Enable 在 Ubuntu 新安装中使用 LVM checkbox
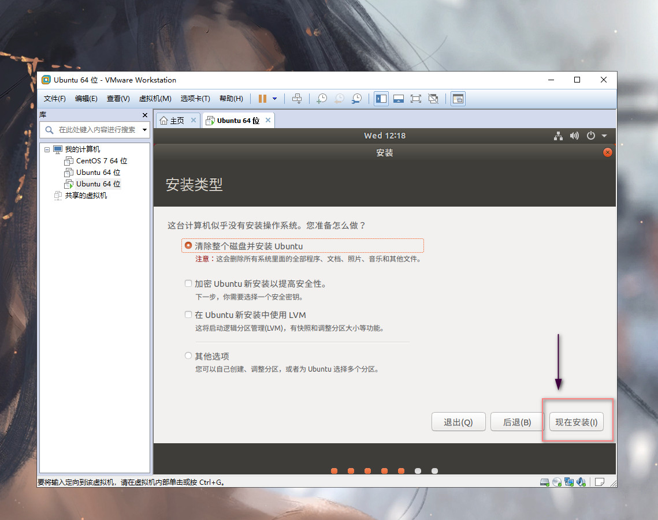Image resolution: width=658 pixels, height=520 pixels. tap(188, 315)
